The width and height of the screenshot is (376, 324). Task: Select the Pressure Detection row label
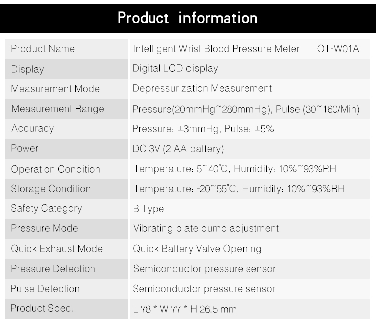click(53, 269)
